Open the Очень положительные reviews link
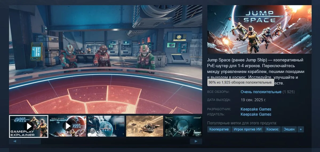Viewport: 320px width, 152px height. coord(261,92)
